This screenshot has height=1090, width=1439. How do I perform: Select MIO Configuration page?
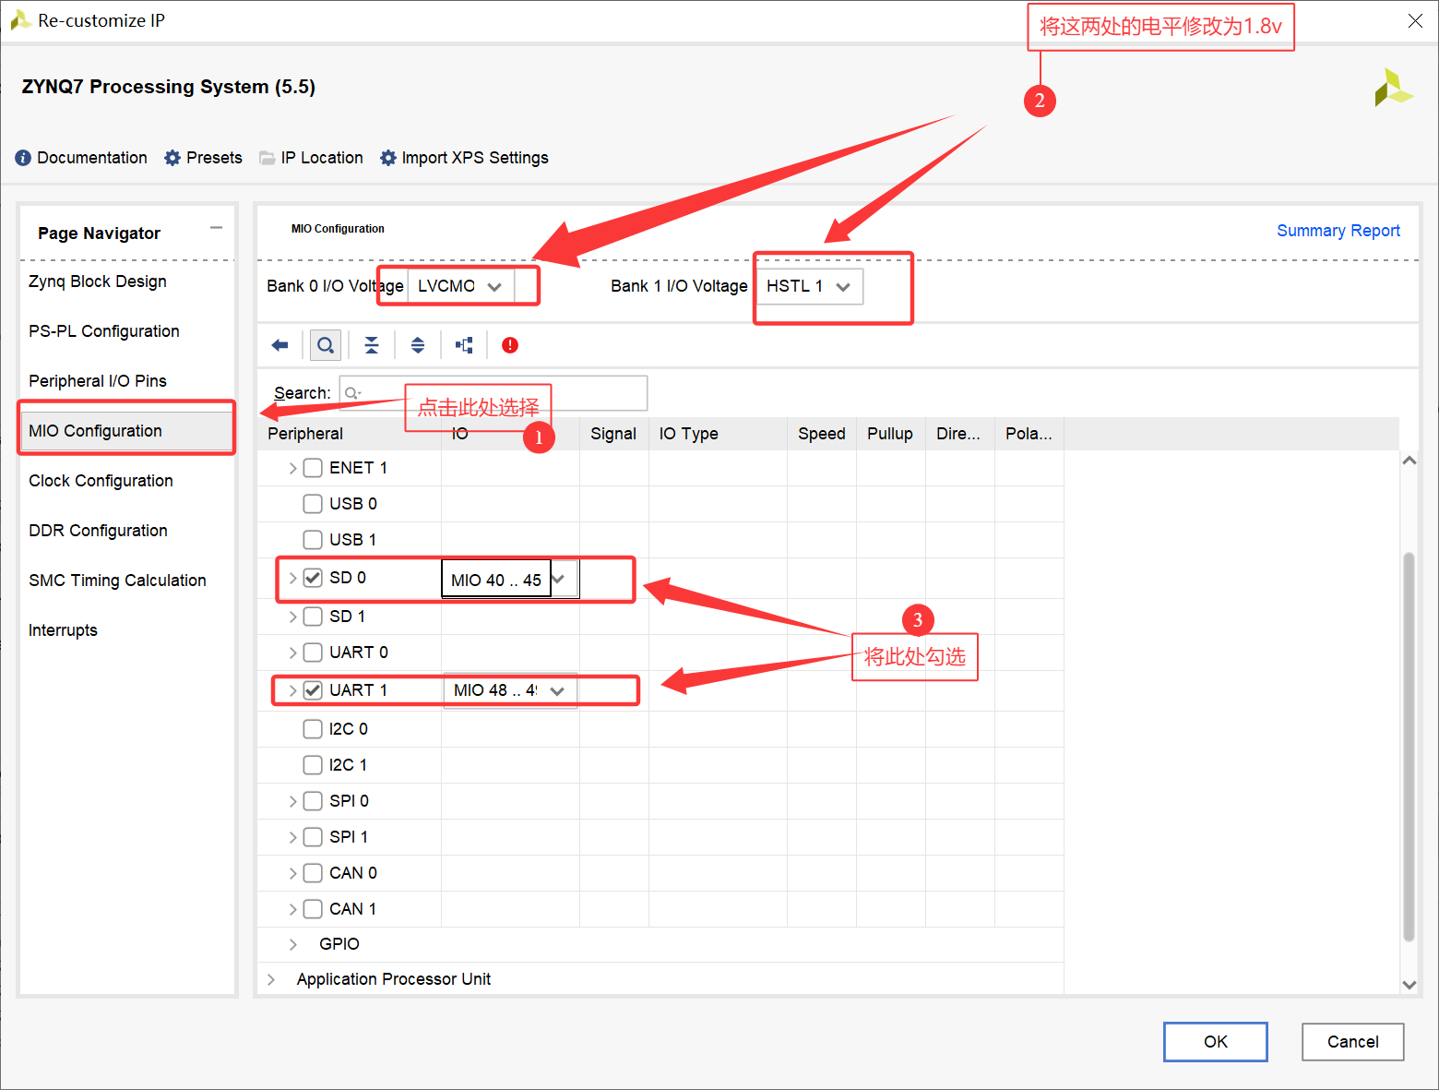tap(127, 431)
